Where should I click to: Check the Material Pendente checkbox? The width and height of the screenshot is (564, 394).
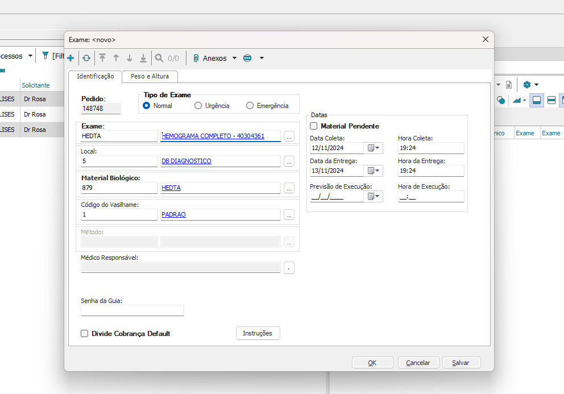tap(314, 126)
